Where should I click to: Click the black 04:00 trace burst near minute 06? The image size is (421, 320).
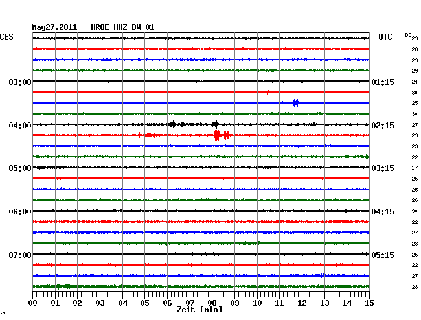pyautogui.click(x=173, y=124)
